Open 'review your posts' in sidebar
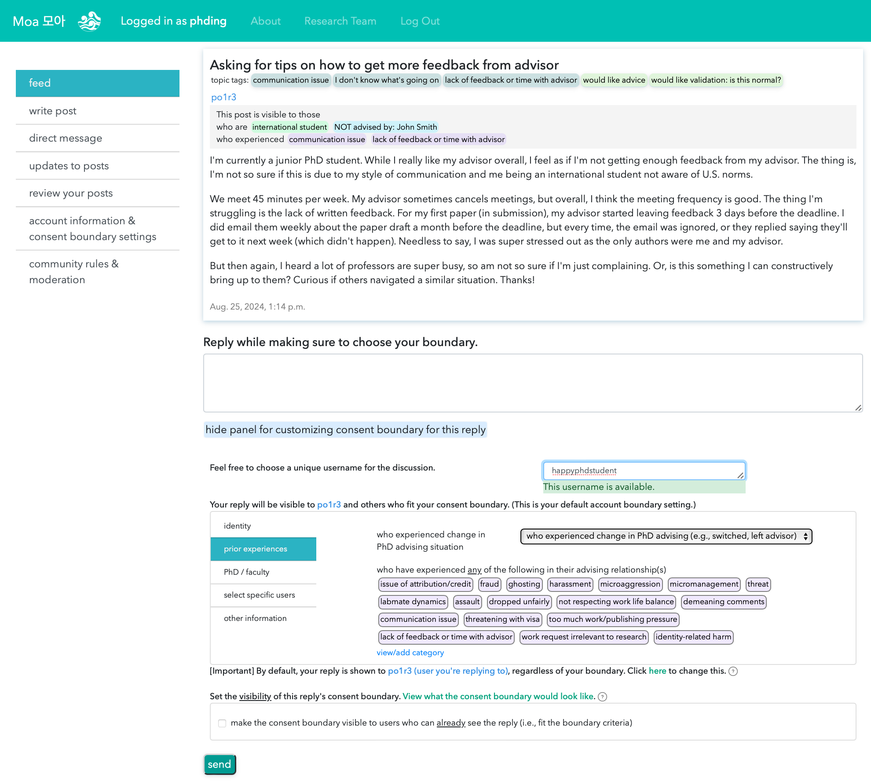Screen dimensions: 871x781 (x=98, y=193)
